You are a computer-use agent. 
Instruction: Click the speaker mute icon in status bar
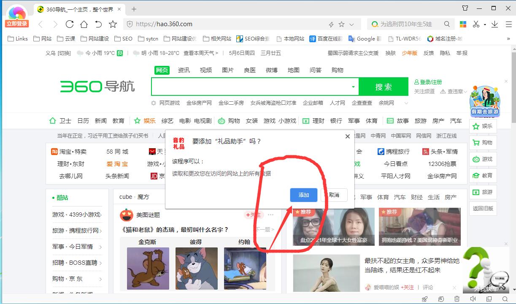click(473, 299)
